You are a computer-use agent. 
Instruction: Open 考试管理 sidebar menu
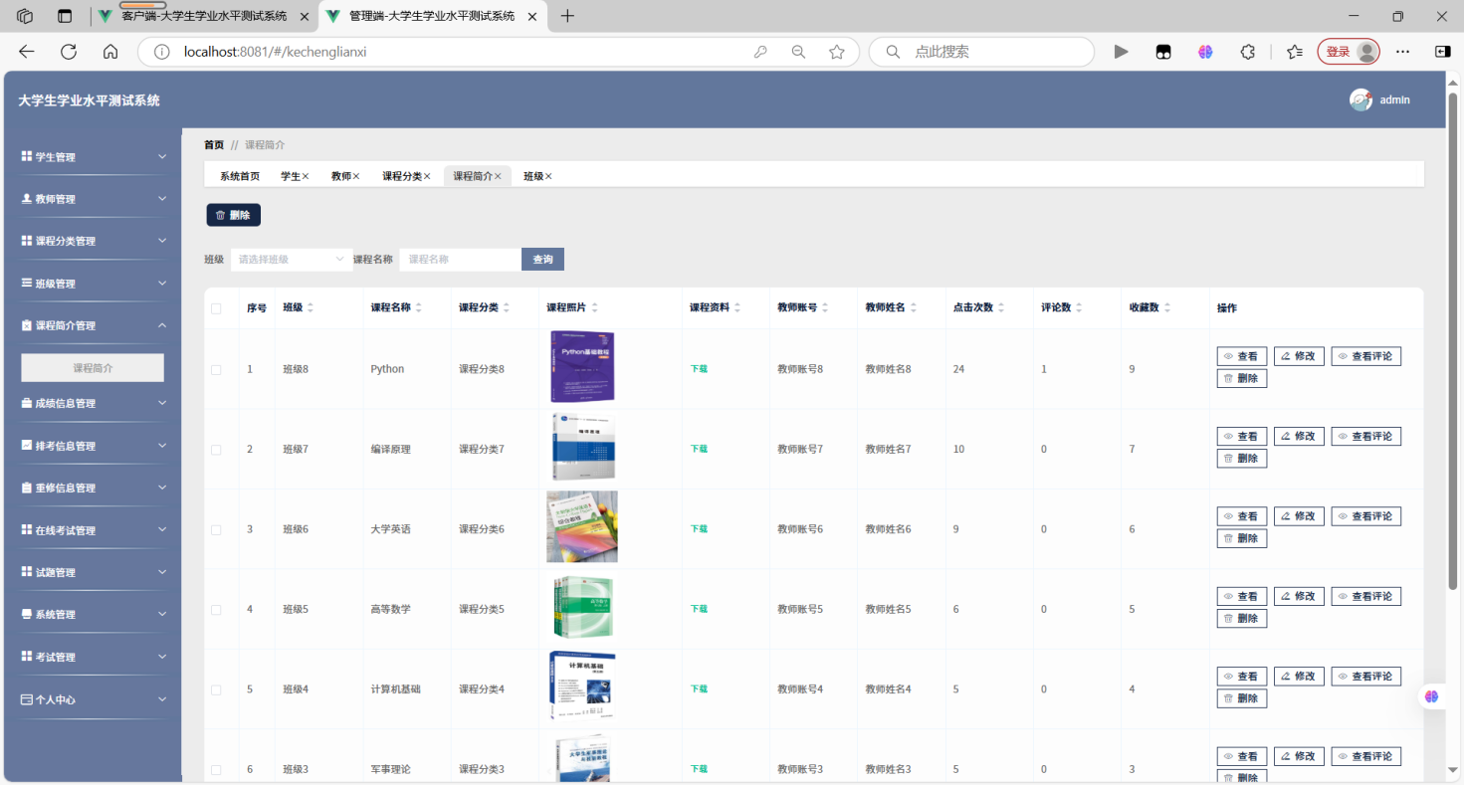pos(94,657)
